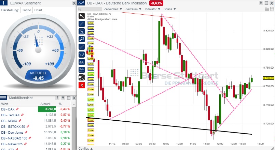
Task: Open the Marktübersicht dropdown arrow
Action: point(63,98)
